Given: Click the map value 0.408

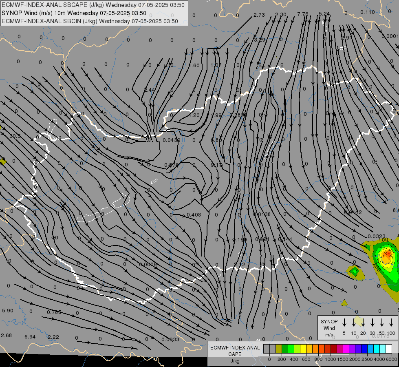Looking at the screenshot, I should 194,215.
